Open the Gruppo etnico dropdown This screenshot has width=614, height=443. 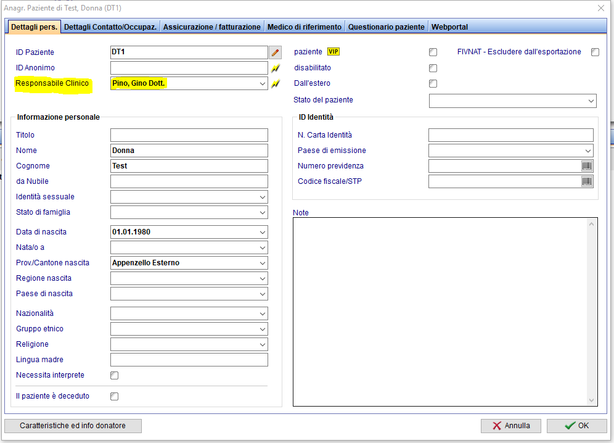tap(263, 329)
